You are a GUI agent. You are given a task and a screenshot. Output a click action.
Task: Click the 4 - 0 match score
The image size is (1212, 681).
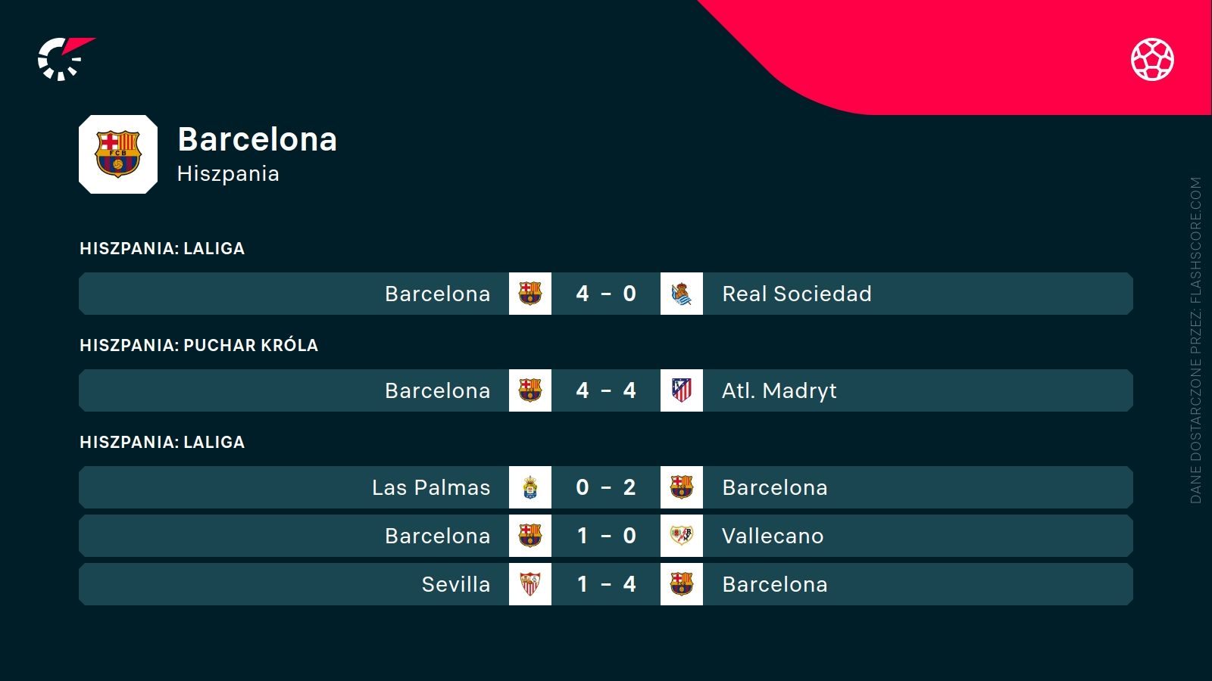click(x=606, y=294)
